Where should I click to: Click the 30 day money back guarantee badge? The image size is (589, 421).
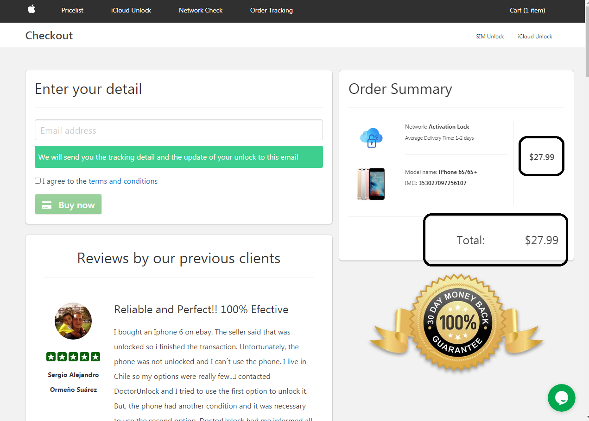click(456, 322)
